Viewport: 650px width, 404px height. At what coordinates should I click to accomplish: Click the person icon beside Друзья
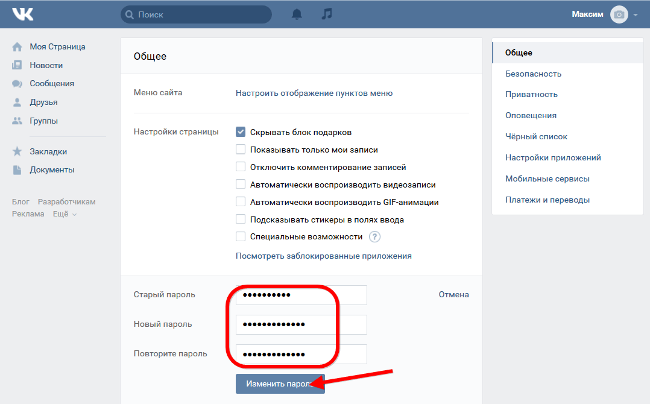[17, 102]
